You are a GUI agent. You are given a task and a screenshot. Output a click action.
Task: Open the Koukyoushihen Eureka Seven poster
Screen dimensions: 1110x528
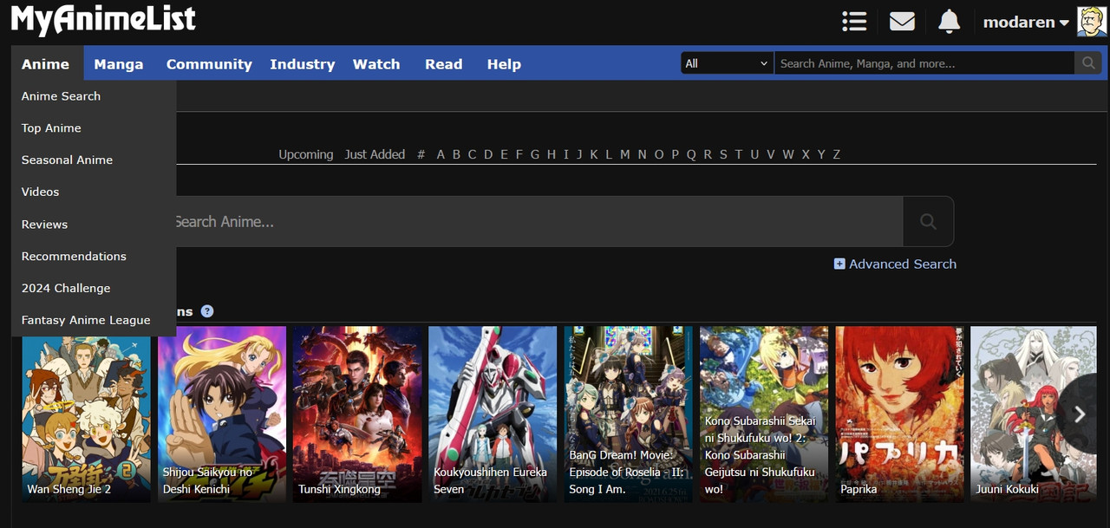493,414
